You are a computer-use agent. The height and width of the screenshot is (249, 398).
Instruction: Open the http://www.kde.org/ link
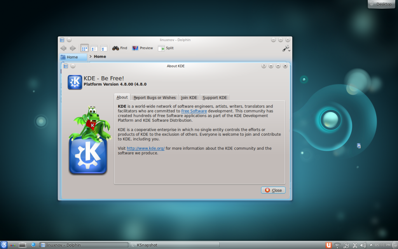click(146, 148)
